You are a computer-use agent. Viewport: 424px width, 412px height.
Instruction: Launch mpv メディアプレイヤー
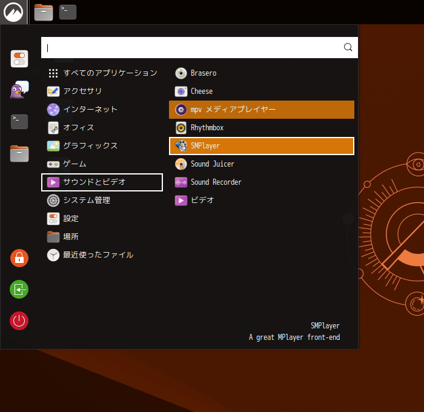pyautogui.click(x=262, y=110)
